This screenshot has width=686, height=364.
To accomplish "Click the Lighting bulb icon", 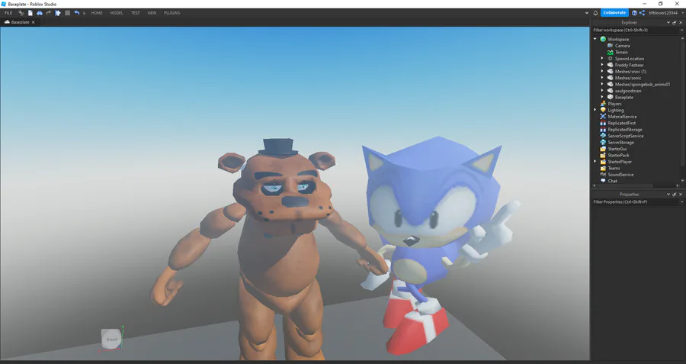I will (603, 110).
